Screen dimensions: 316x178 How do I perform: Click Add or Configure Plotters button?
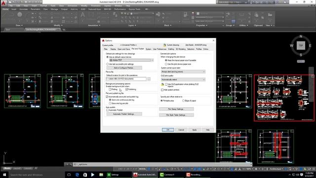(x=124, y=68)
